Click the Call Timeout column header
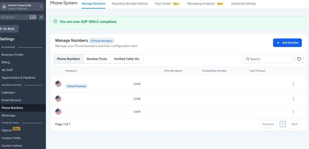 tap(257, 71)
